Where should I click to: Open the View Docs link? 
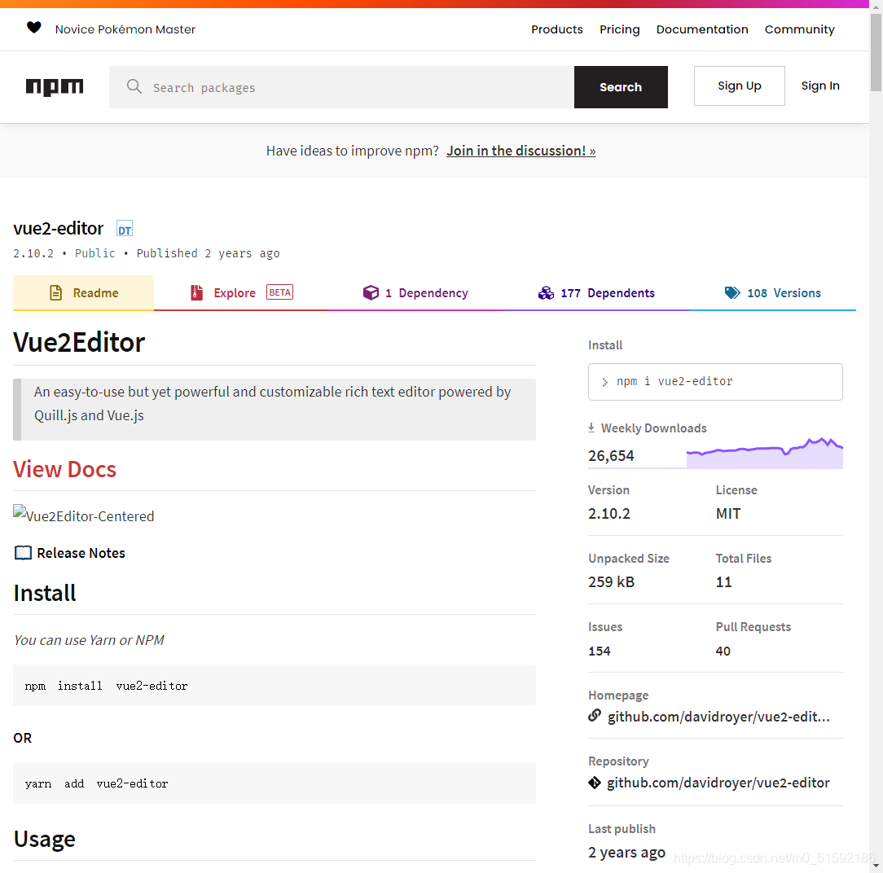point(65,469)
